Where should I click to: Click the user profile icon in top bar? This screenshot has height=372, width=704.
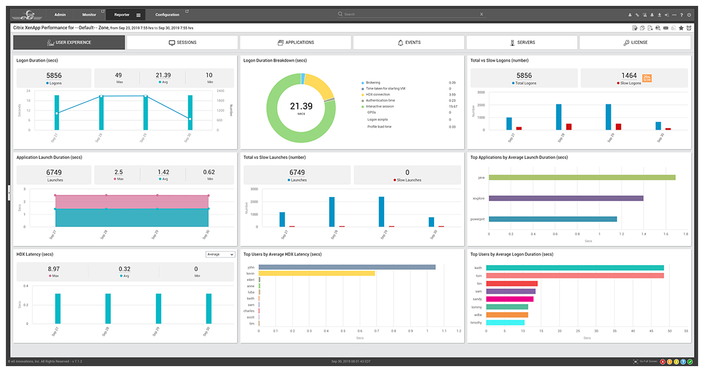point(630,15)
